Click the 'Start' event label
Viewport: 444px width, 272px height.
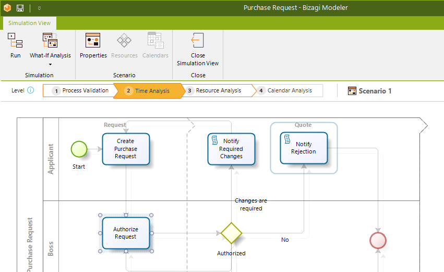(x=79, y=167)
